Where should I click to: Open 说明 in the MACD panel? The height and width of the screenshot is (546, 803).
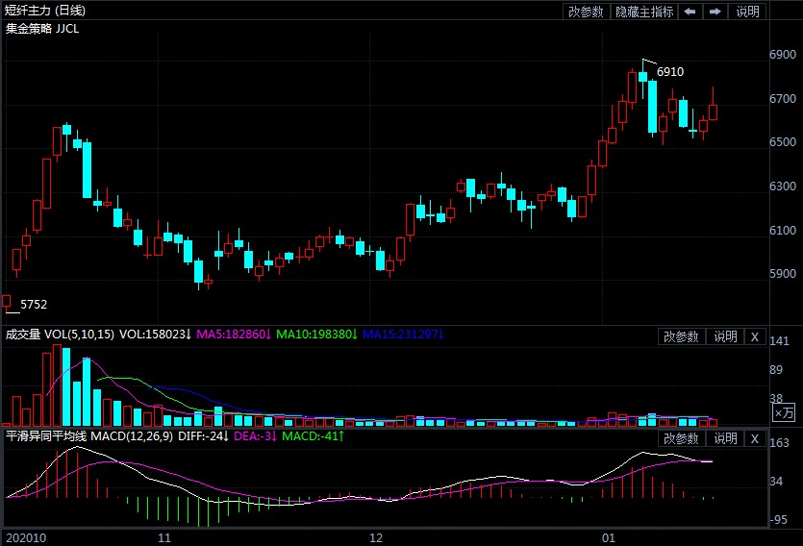click(x=724, y=438)
